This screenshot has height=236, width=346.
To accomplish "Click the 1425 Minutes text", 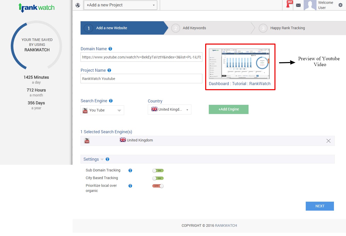I will pyautogui.click(x=36, y=77).
